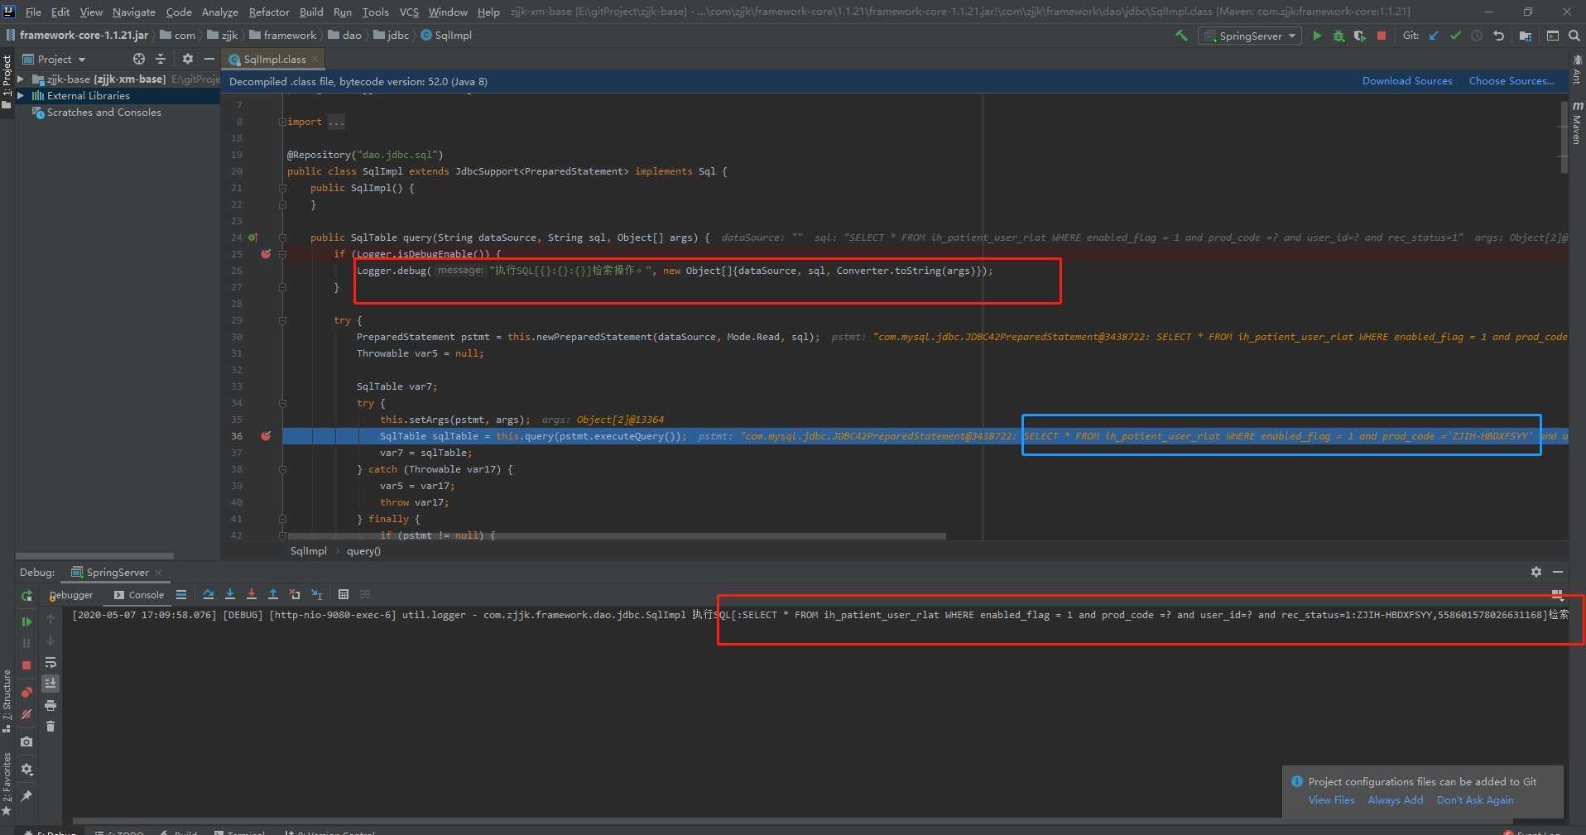Open Project panel settings gear
The image size is (1586, 835).
click(188, 59)
